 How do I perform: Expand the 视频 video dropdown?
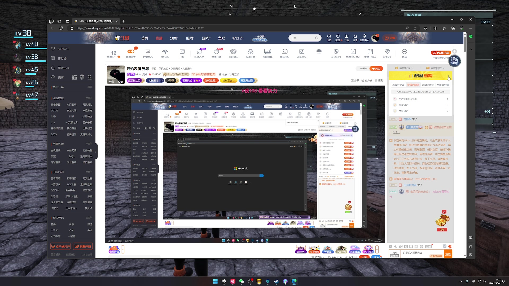coord(190,38)
